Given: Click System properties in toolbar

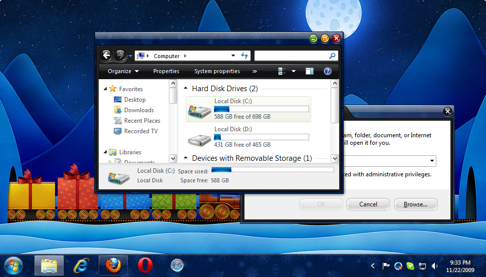Looking at the screenshot, I should tap(217, 71).
